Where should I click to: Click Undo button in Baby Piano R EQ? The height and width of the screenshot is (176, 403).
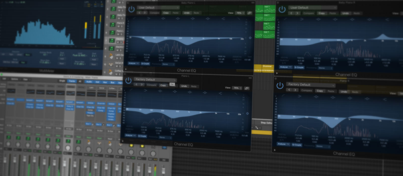coord(346,13)
